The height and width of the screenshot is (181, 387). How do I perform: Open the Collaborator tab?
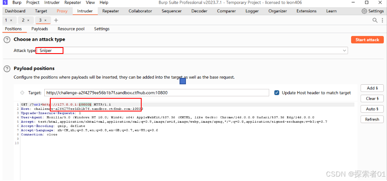click(x=140, y=11)
